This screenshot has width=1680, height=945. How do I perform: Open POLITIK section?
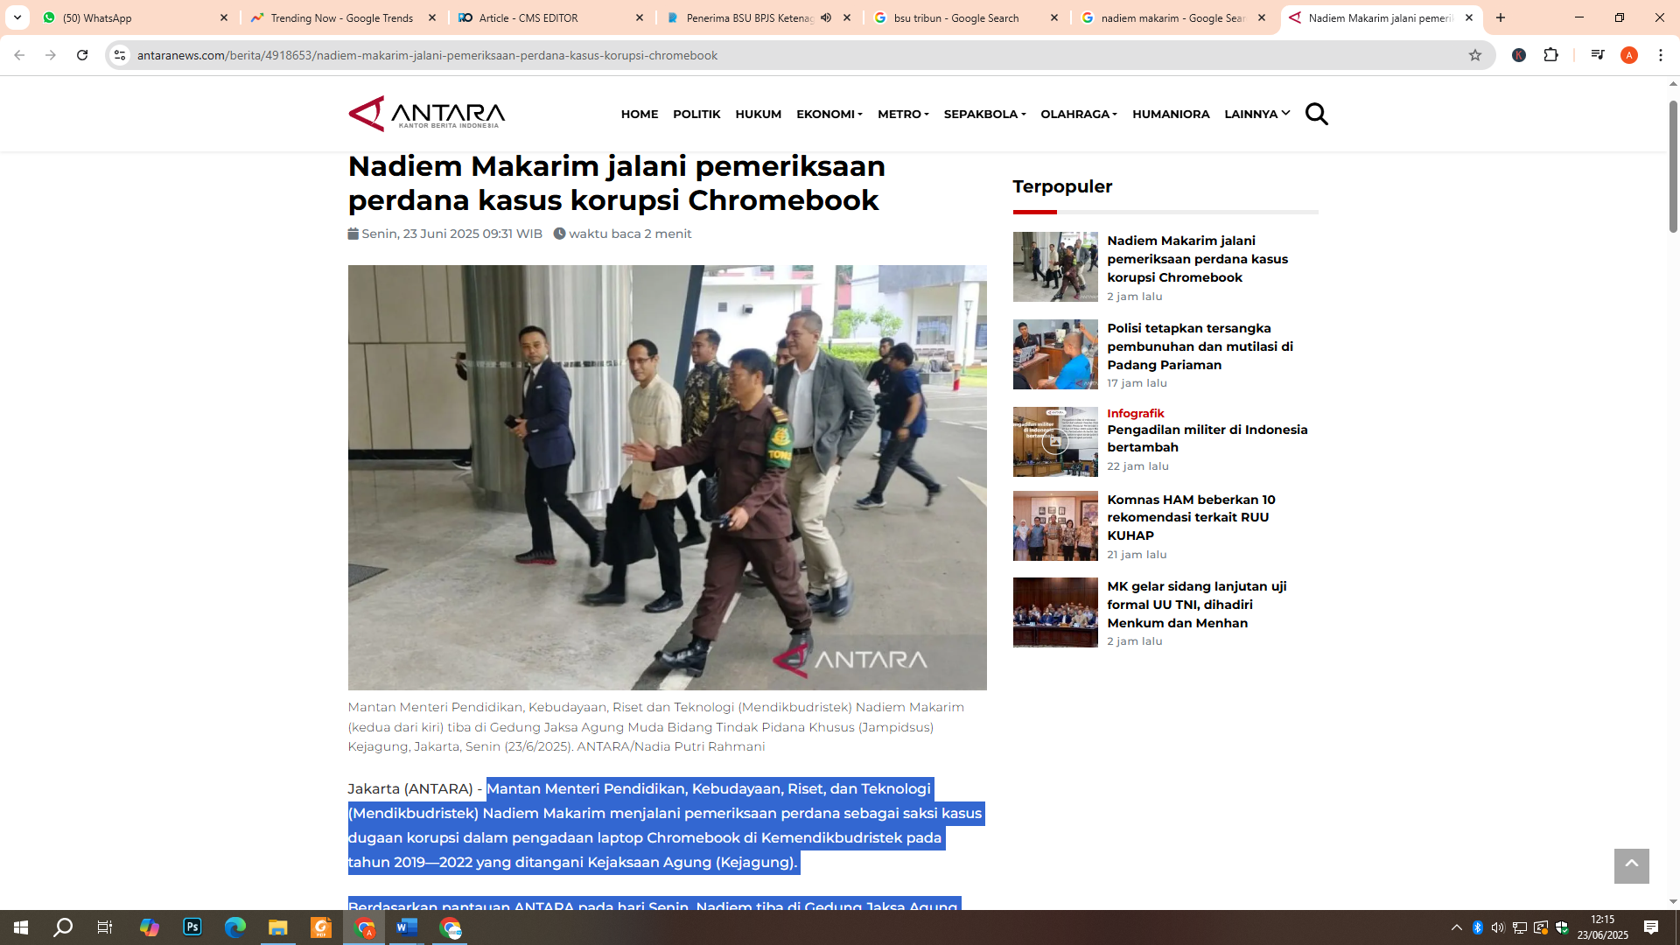[696, 114]
